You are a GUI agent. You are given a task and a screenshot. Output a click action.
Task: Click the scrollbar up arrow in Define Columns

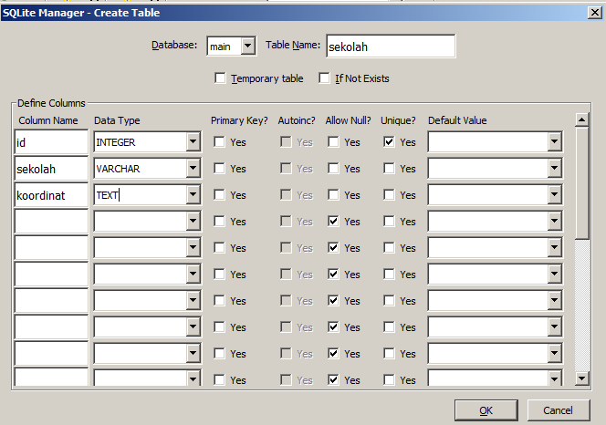(x=581, y=119)
